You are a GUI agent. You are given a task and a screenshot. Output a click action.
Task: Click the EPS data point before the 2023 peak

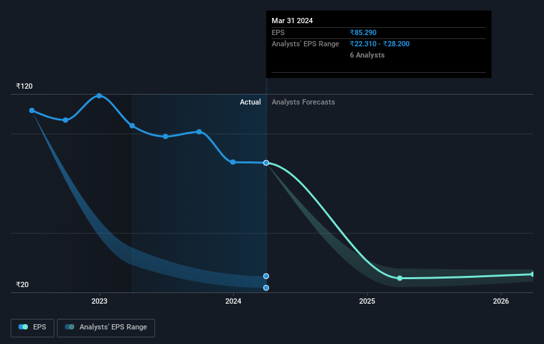click(x=66, y=120)
